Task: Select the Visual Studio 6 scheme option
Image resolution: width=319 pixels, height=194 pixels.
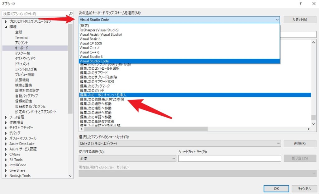Action: coord(179,57)
